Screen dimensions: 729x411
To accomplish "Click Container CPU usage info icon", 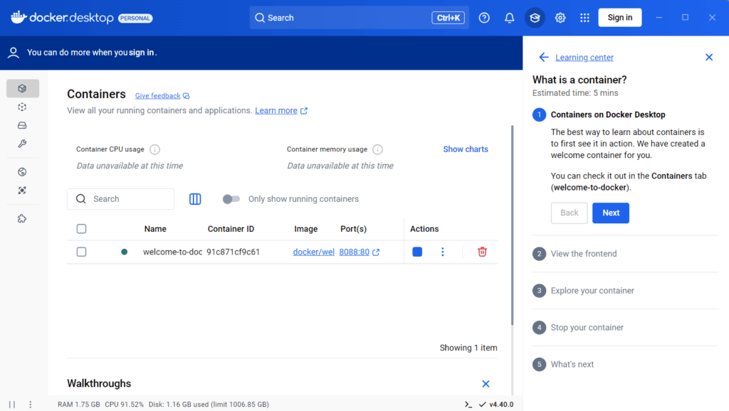I will pos(154,149).
